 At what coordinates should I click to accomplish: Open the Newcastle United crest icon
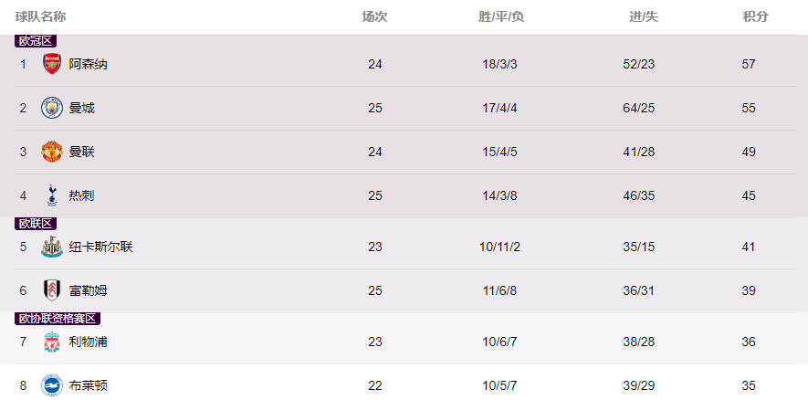[52, 247]
